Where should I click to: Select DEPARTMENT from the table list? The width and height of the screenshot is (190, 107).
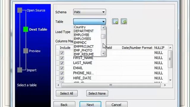[84, 31]
